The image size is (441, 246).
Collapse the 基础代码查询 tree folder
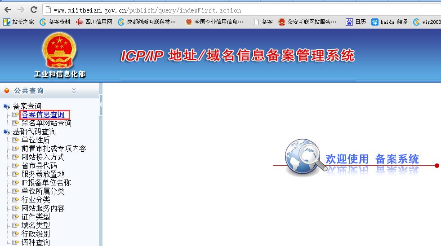(6, 132)
